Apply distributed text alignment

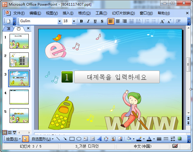coord(131,21)
